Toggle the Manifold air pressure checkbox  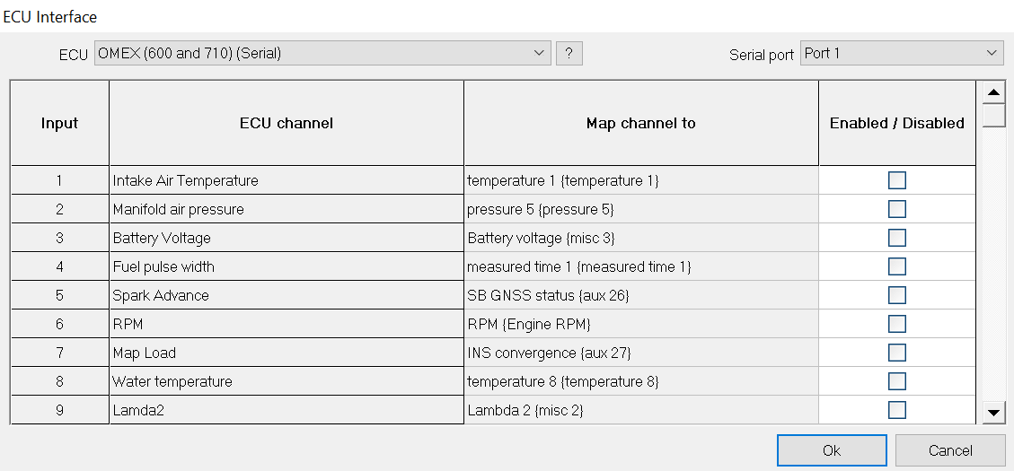point(896,209)
